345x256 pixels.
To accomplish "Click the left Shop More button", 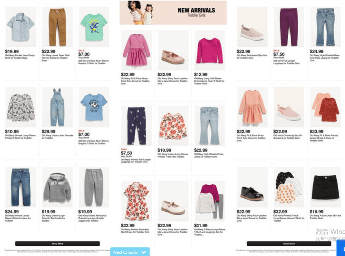I will point(58,243).
